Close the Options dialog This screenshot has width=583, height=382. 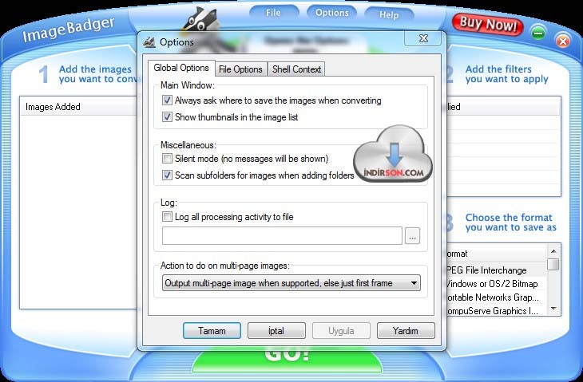tap(423, 38)
